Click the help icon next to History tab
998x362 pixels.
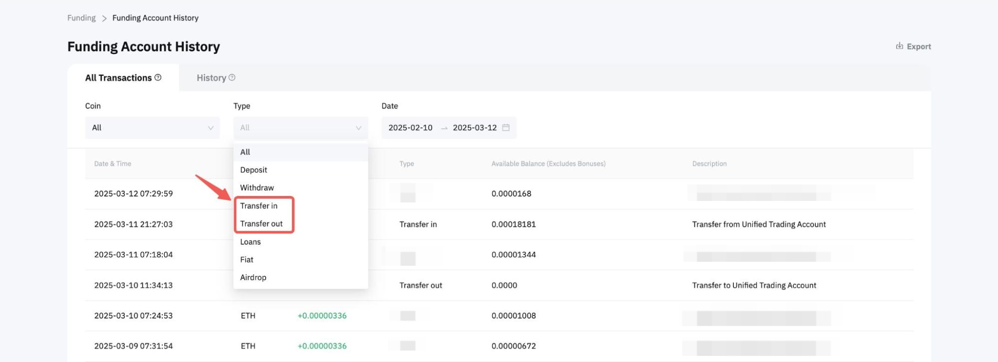232,78
